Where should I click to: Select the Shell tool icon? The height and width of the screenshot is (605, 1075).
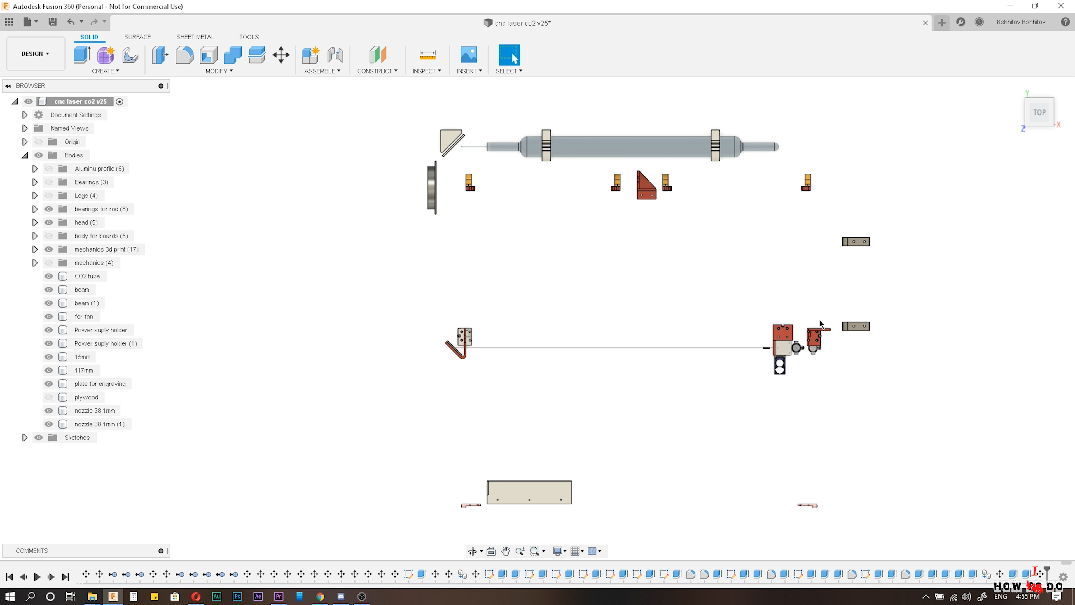(x=209, y=55)
